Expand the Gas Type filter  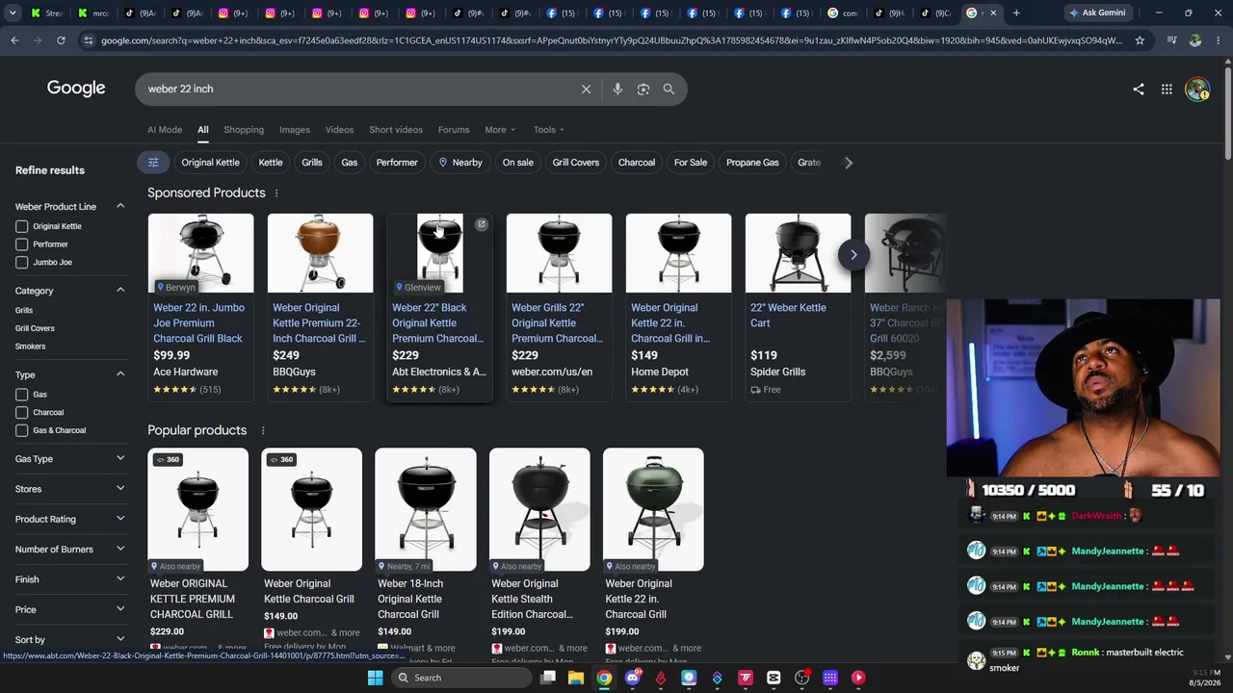pyautogui.click(x=120, y=458)
